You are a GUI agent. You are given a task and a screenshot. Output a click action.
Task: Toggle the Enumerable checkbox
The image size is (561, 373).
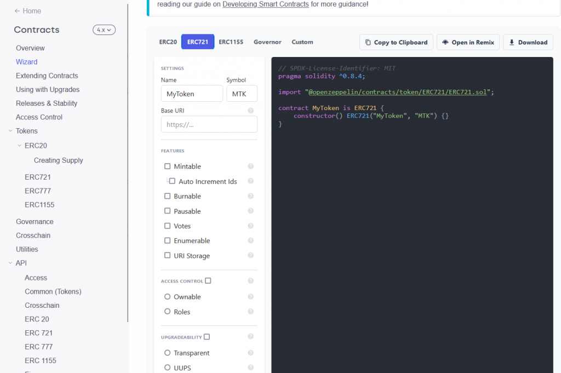[x=168, y=240]
